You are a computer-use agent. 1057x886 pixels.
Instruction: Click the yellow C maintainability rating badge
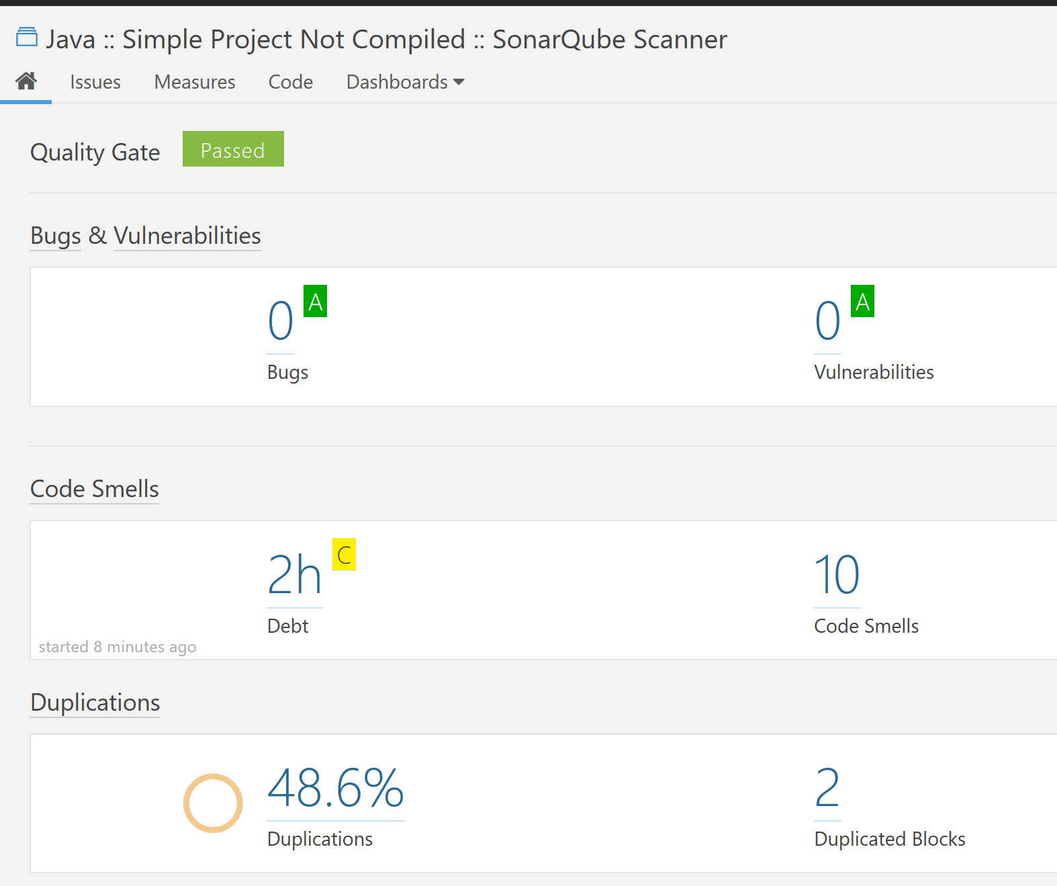pyautogui.click(x=344, y=554)
